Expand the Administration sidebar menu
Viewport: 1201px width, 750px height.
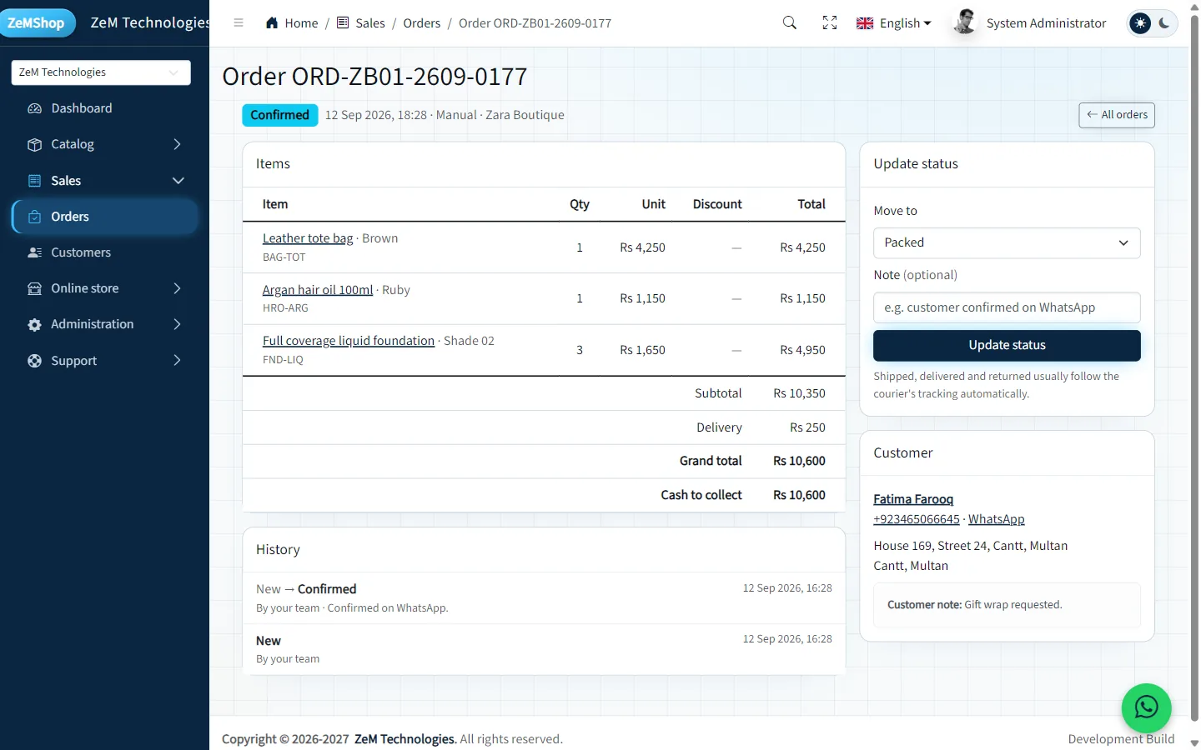[104, 324]
